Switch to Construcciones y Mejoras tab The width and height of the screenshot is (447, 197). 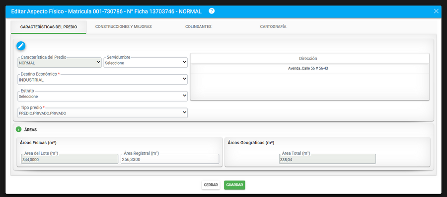point(124,26)
